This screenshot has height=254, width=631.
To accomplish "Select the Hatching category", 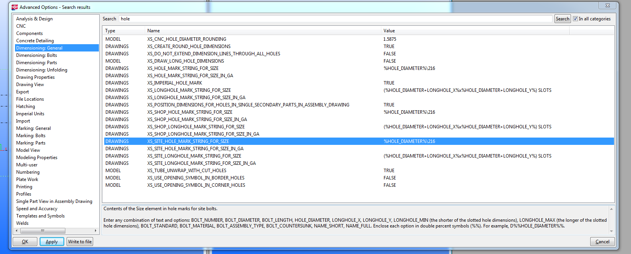I will tap(25, 106).
